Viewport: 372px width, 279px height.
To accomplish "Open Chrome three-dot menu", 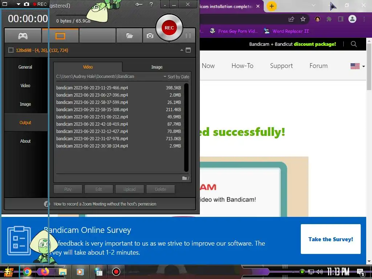I will tap(364, 19).
